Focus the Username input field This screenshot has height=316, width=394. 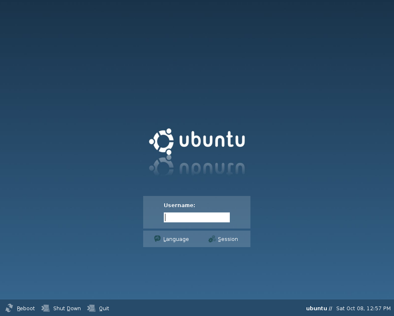coord(197,217)
